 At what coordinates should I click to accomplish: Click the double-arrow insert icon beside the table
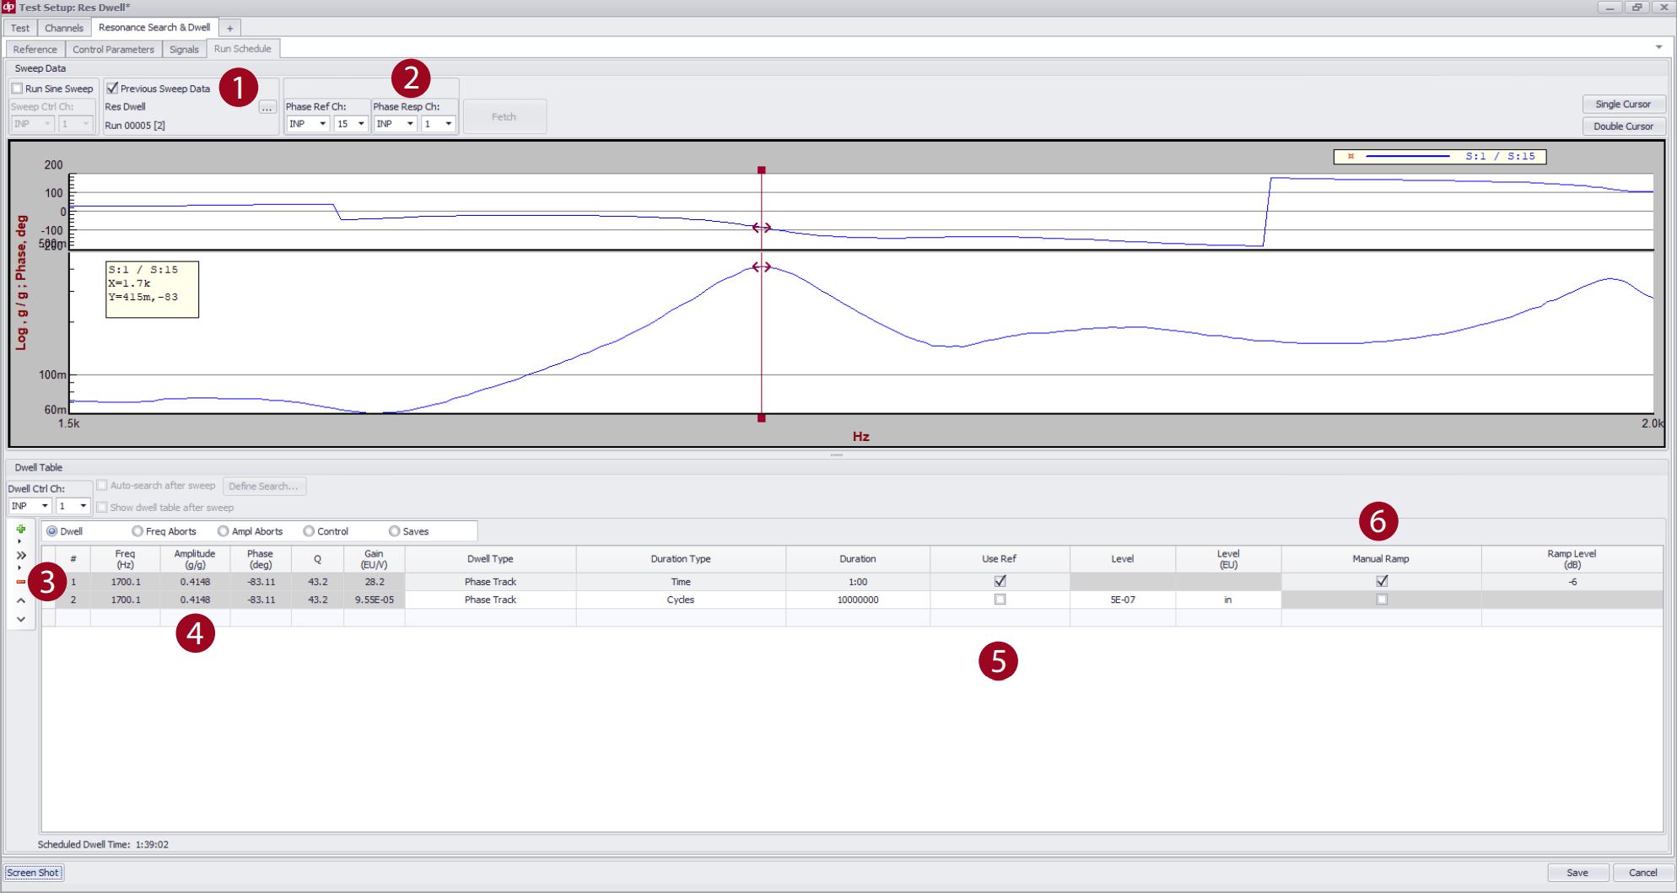pyautogui.click(x=21, y=555)
